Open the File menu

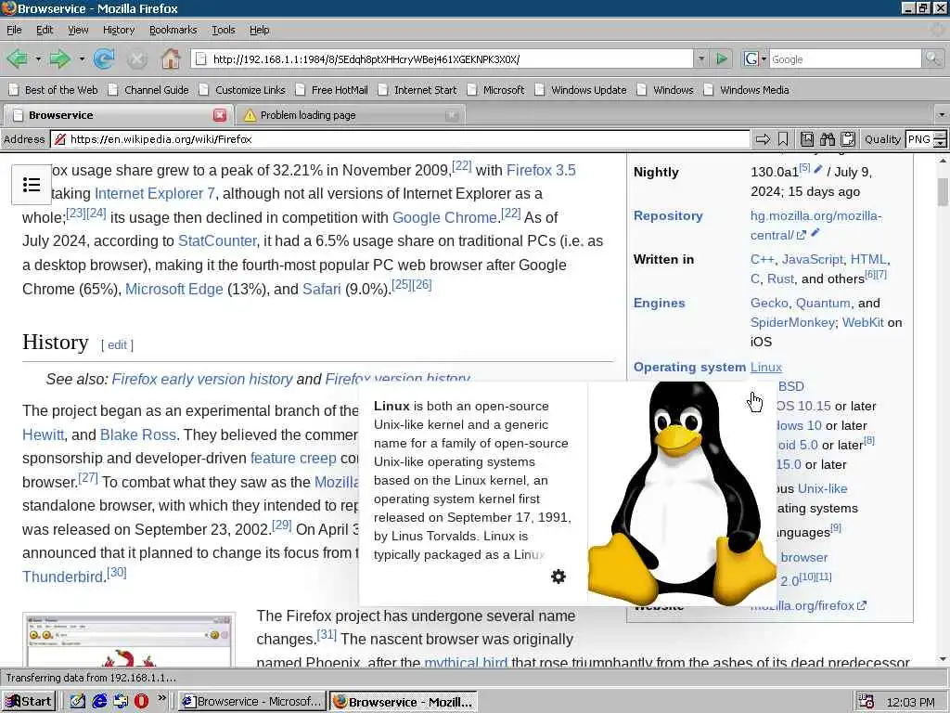(x=14, y=30)
